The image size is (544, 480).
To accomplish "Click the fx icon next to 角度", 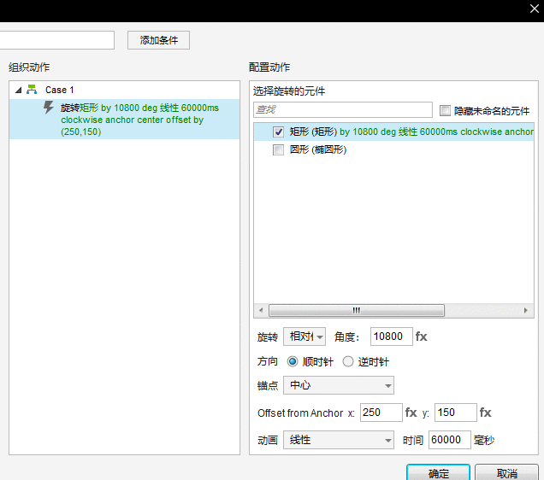I will tap(421, 337).
